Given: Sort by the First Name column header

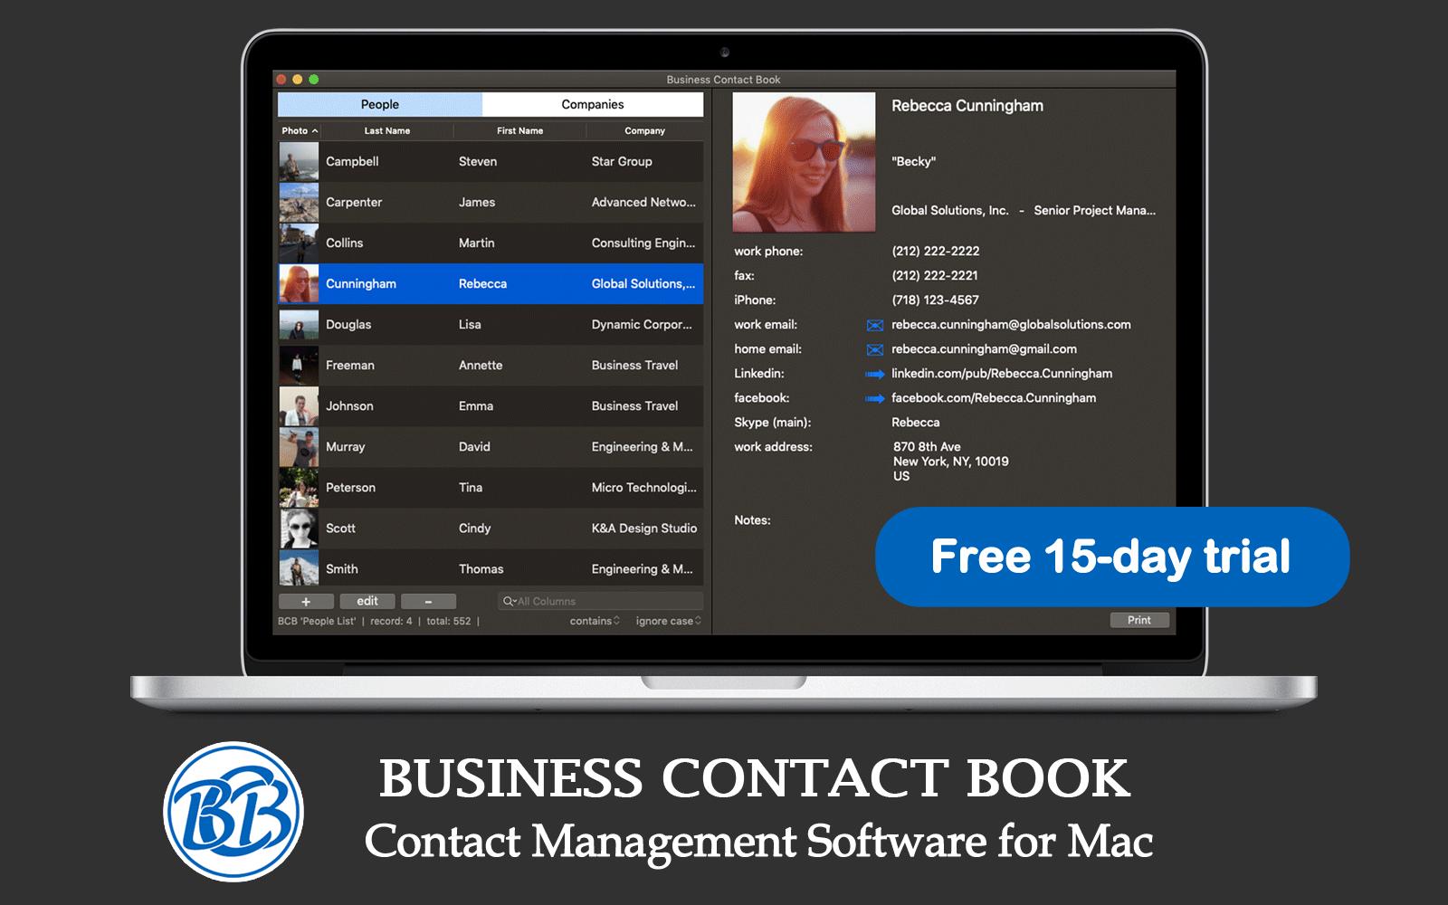Looking at the screenshot, I should pos(520,130).
